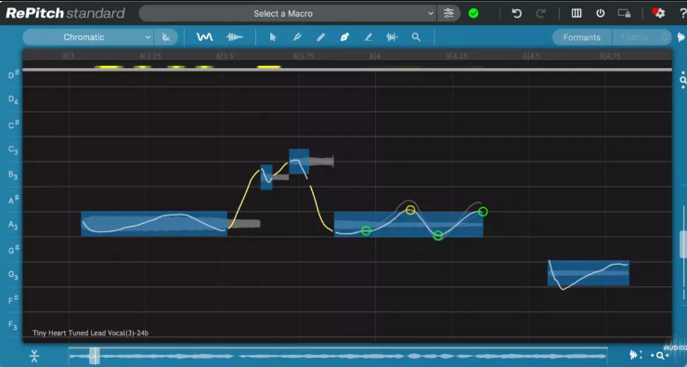Screen dimensions: 687x367
Task: Click the cents value field
Action: point(634,37)
